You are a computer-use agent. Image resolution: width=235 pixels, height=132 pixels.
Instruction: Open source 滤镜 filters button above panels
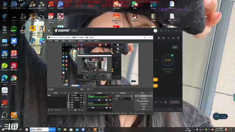pyautogui.click(x=90, y=89)
